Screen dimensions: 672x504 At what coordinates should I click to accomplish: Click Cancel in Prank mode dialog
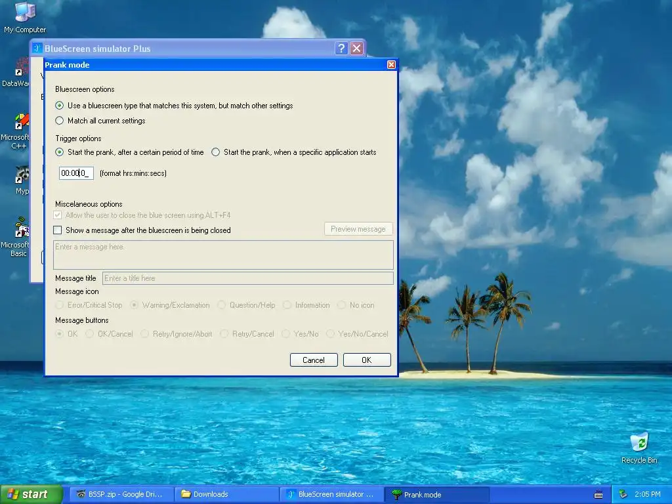coord(314,360)
